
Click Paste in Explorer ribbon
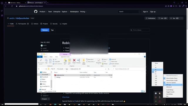click(50, 61)
